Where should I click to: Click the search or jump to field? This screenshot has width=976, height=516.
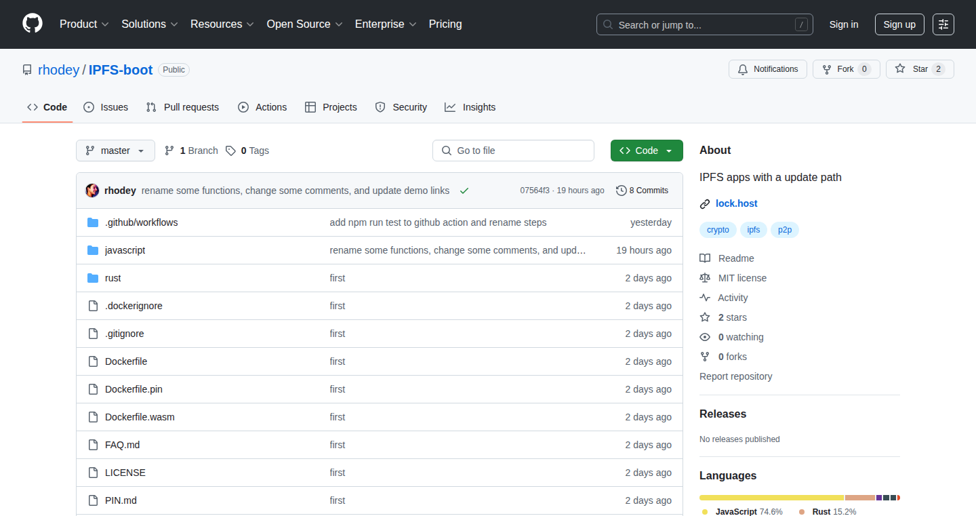705,24
